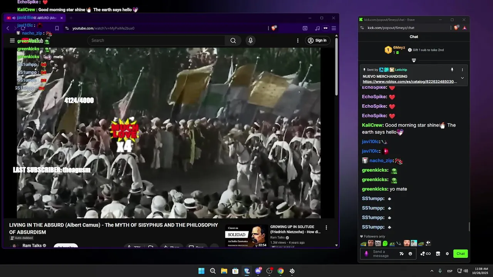Click the green Chat send button

coord(461,254)
